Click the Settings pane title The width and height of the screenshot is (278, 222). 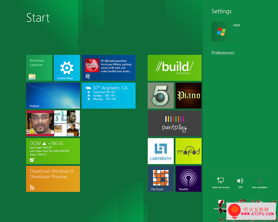222,11
